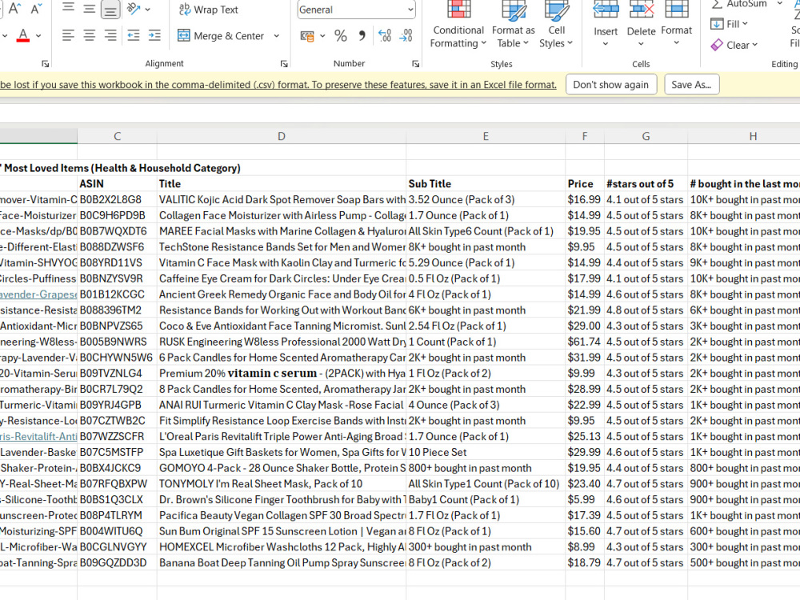Image resolution: width=800 pixels, height=600 pixels.
Task: Middle align cell contents
Action: (90, 9)
